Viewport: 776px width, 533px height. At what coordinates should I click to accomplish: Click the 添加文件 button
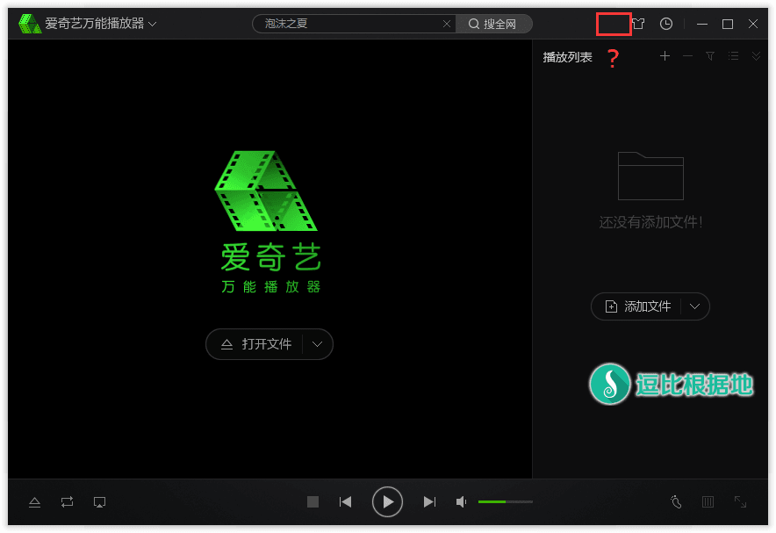638,306
